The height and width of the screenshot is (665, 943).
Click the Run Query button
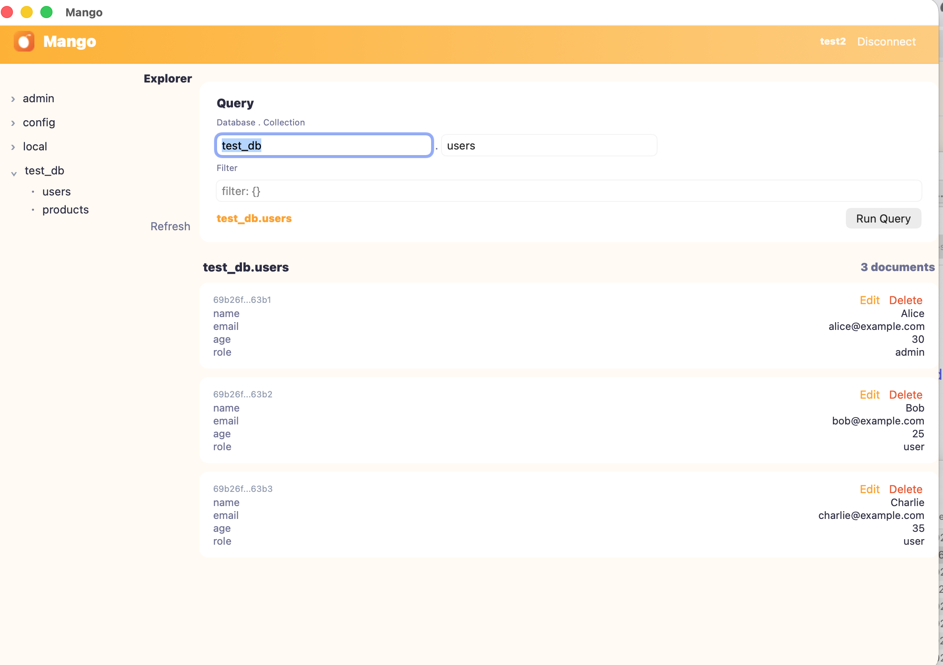[883, 218]
